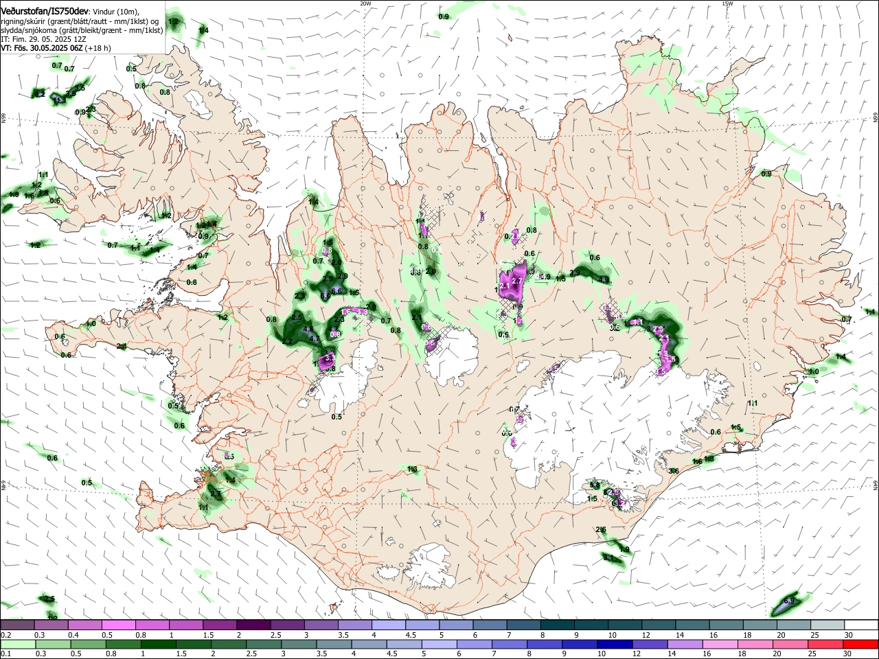
Task: Pick the bright pink snow swatch labeled 0.5
Action: click(x=118, y=625)
